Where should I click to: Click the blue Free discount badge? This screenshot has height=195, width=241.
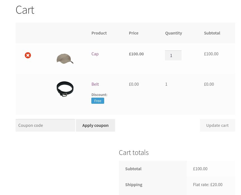[x=98, y=101]
